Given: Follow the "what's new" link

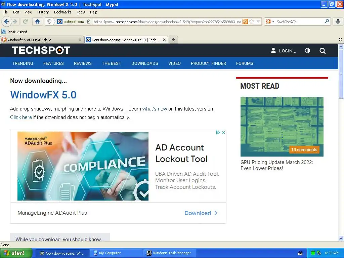Looking at the screenshot, I should pos(155,109).
